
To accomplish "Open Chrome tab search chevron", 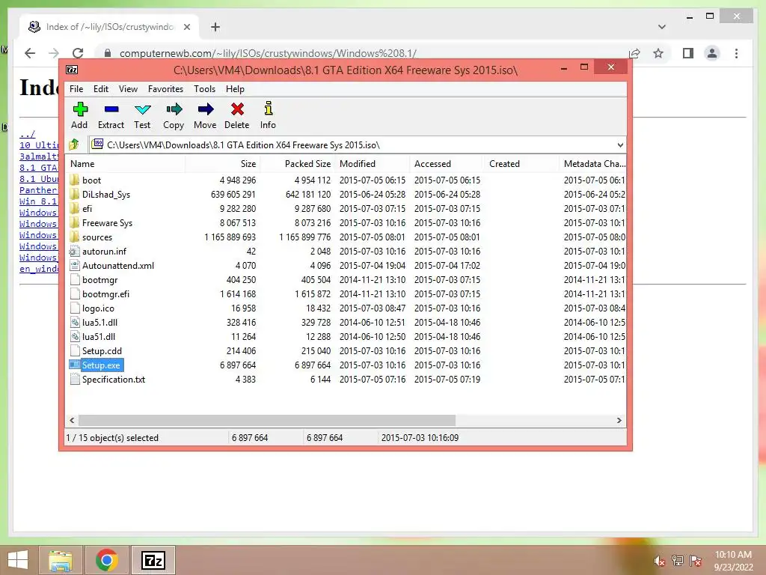I will point(662,27).
